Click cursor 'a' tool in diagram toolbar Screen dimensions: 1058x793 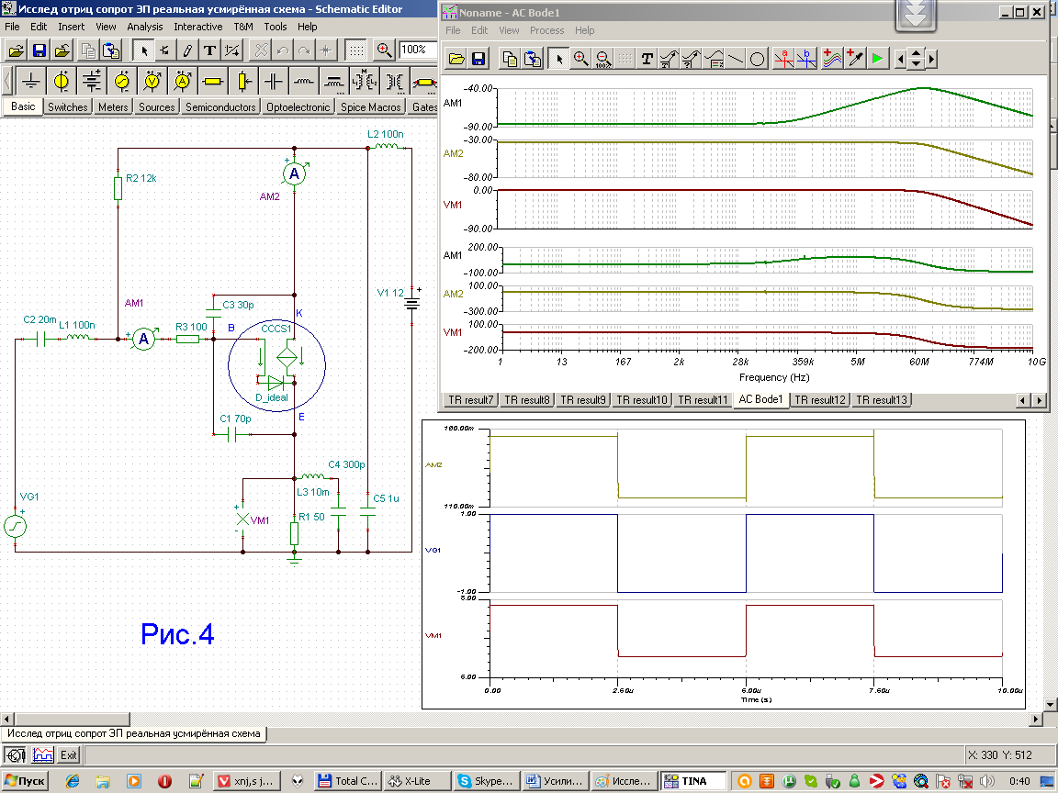coord(783,59)
